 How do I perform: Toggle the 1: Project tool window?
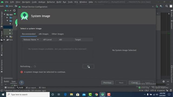[2, 36]
